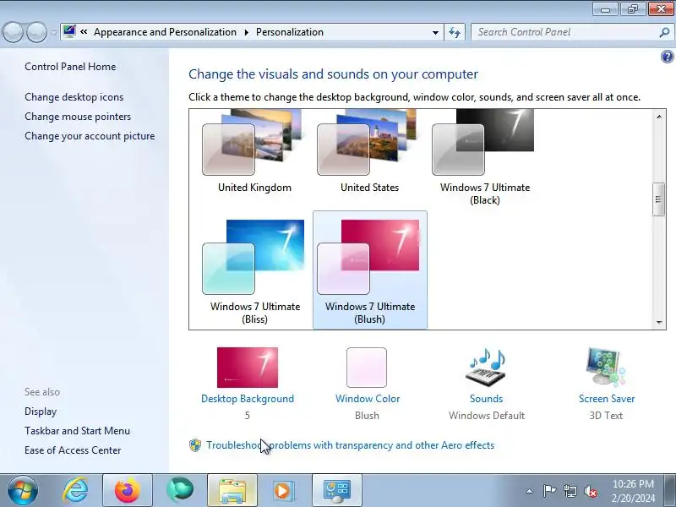This screenshot has height=507, width=676.
Task: Open Desktop Background settings icon
Action: 248,368
